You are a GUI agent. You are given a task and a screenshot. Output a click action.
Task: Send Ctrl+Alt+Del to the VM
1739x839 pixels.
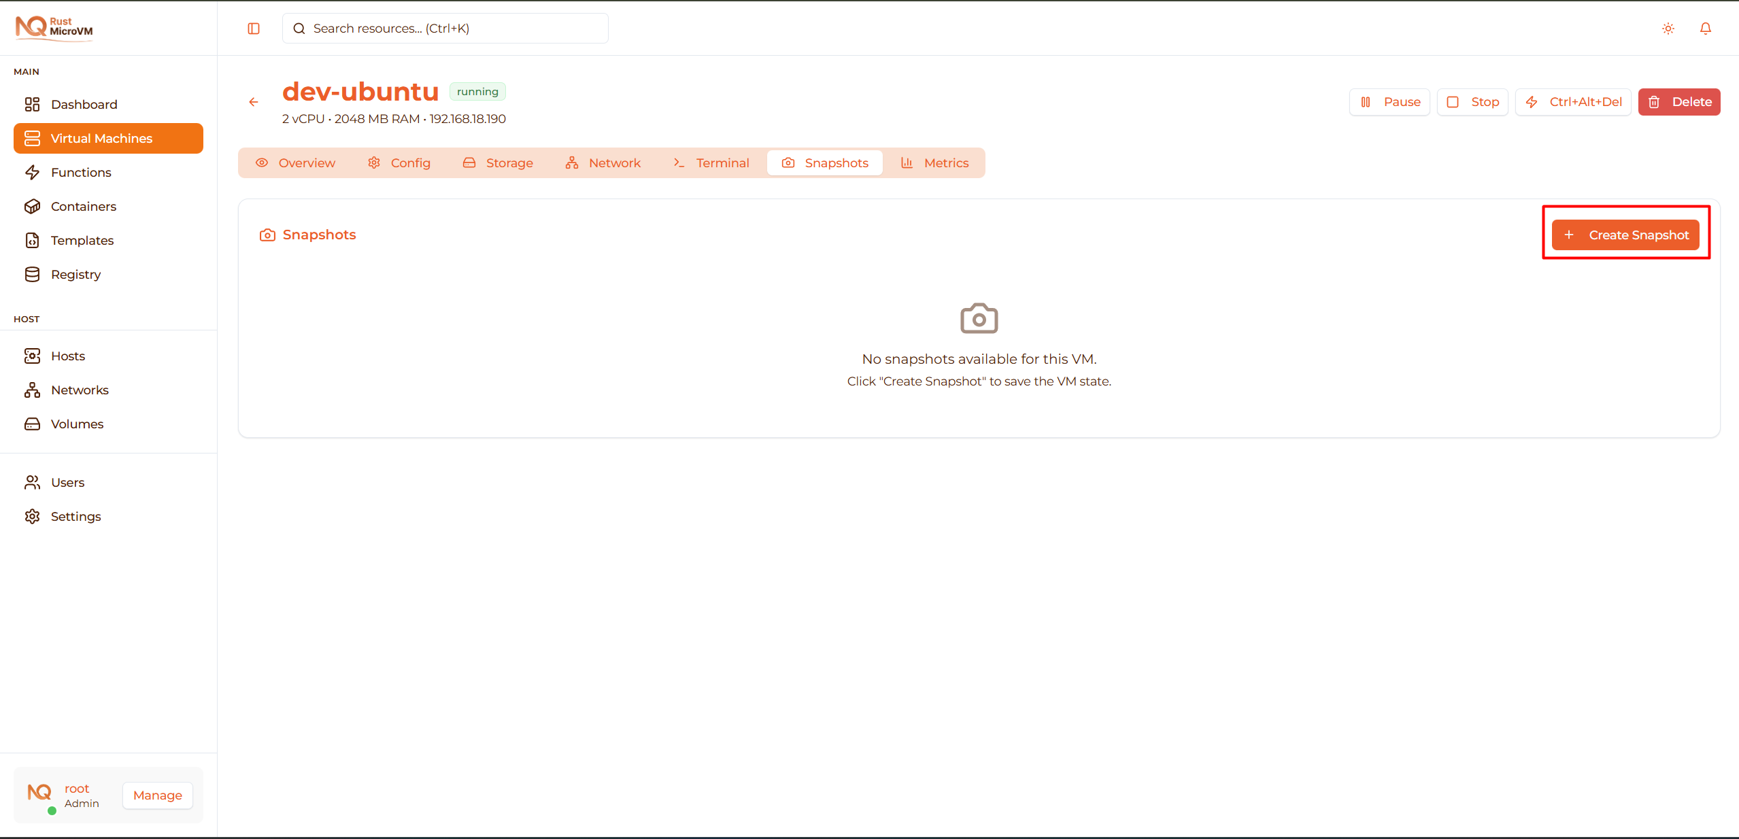[x=1573, y=101]
